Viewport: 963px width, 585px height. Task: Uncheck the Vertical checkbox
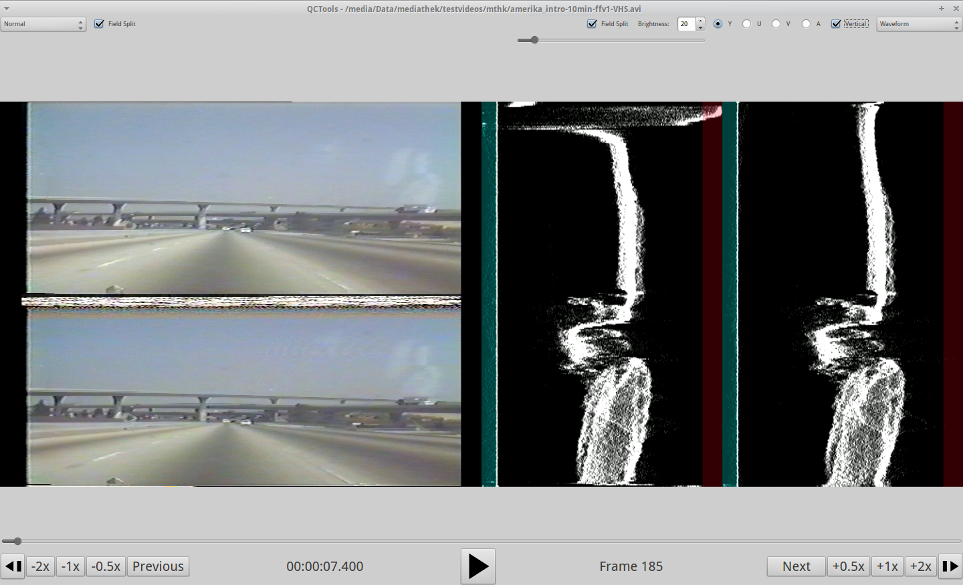[836, 24]
